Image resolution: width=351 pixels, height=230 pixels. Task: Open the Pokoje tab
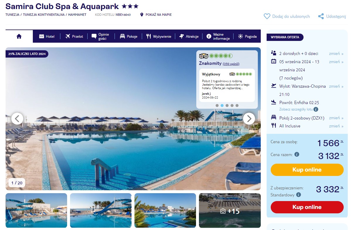pos(129,37)
